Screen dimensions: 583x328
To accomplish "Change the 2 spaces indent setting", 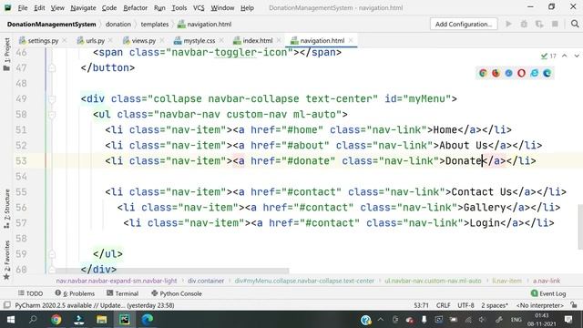I will click(495, 305).
